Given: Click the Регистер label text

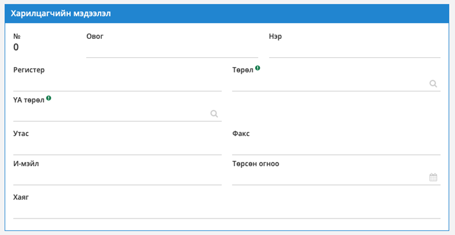Looking at the screenshot, I should click(x=29, y=70).
